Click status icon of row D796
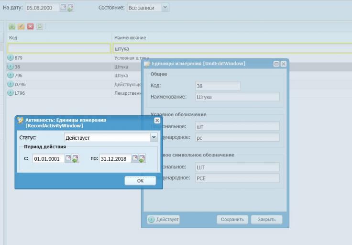 pyautogui.click(x=11, y=84)
